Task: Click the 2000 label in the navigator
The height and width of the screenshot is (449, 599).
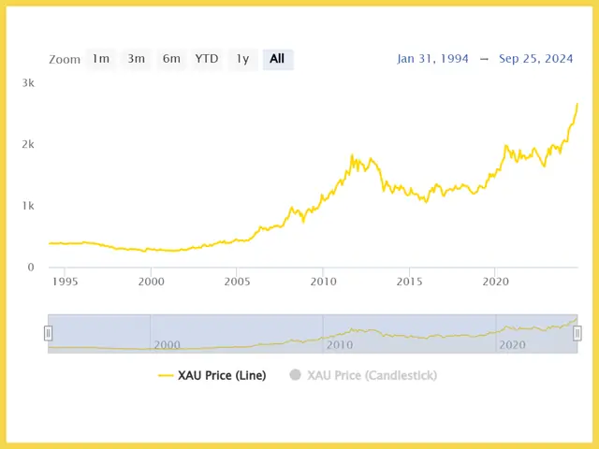Action: [x=167, y=345]
